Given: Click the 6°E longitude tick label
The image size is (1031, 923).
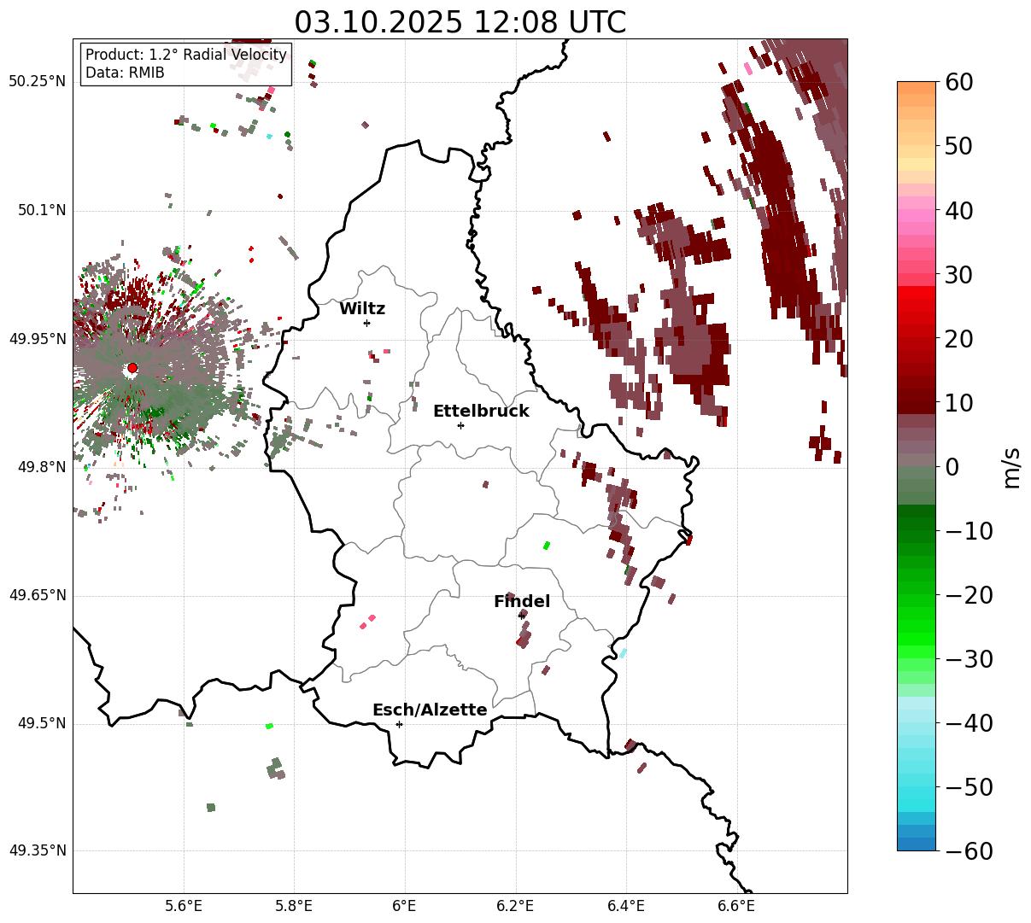Looking at the screenshot, I should pos(405,906).
